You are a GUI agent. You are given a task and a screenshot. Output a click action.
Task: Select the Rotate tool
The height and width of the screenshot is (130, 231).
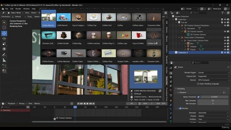pyautogui.click(x=4, y=39)
